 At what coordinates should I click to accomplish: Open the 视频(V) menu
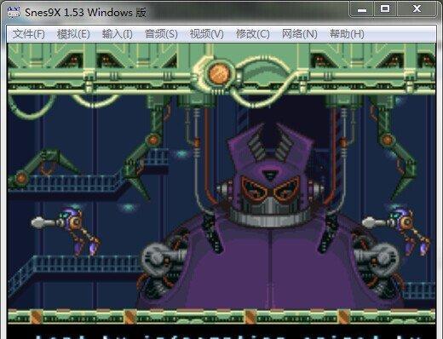pyautogui.click(x=206, y=34)
